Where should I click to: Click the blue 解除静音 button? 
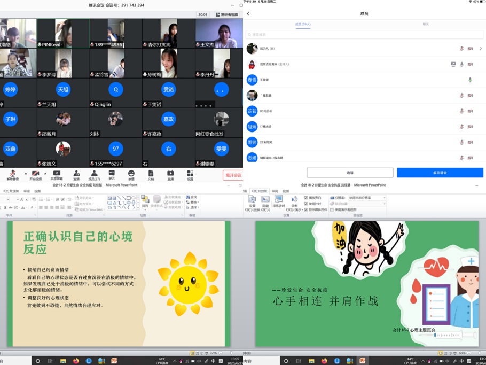(x=440, y=173)
